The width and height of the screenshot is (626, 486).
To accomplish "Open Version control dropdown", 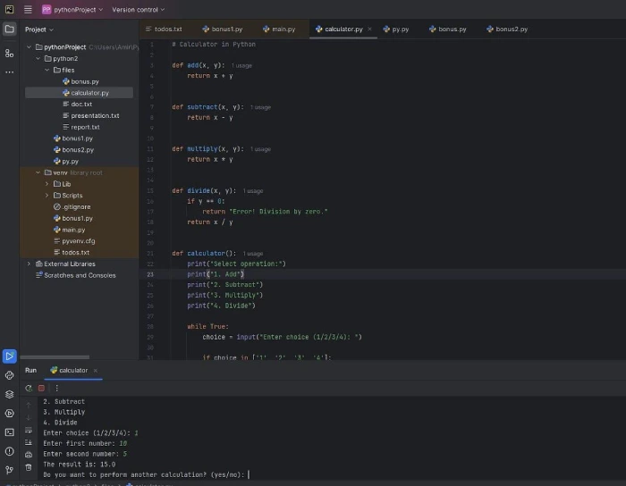I will (138, 10).
